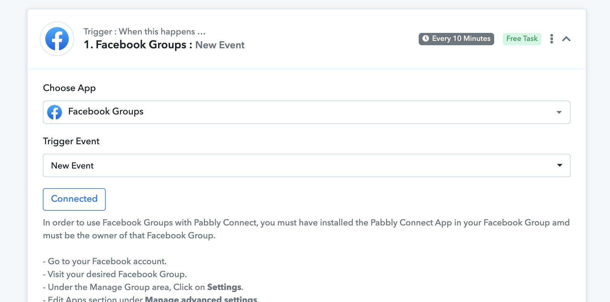The image size is (610, 302).
Task: Click the bold Manage advanced settings text
Action: tap(201, 299)
